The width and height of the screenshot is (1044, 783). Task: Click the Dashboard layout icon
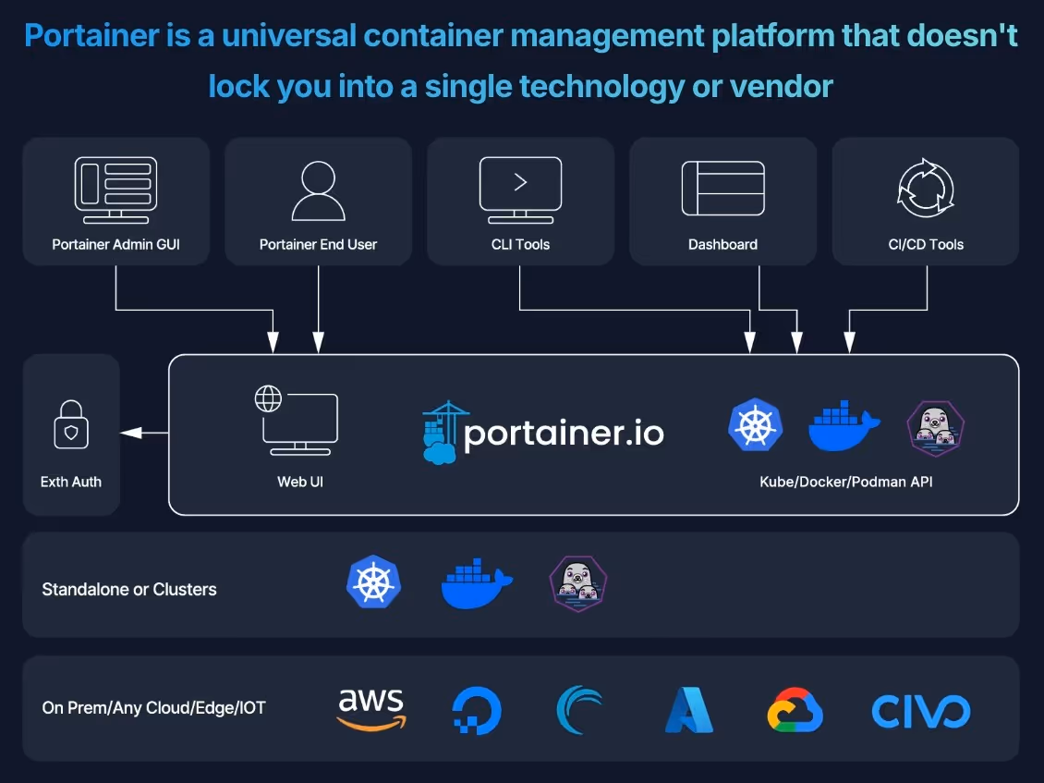723,188
